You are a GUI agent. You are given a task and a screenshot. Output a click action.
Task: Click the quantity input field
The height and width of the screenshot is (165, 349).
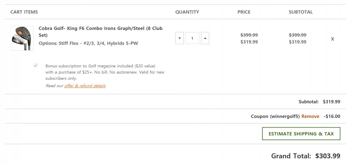pos(192,38)
